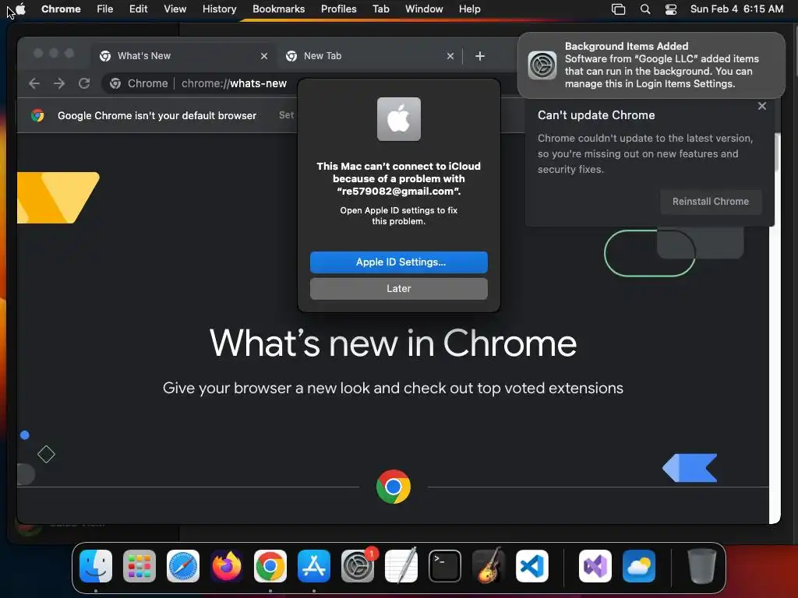
Task: Click the page vertical scrollbar
Action: (x=777, y=152)
